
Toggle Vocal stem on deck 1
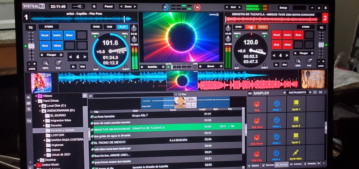point(45,35)
